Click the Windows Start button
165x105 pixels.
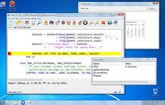click(x=2, y=103)
